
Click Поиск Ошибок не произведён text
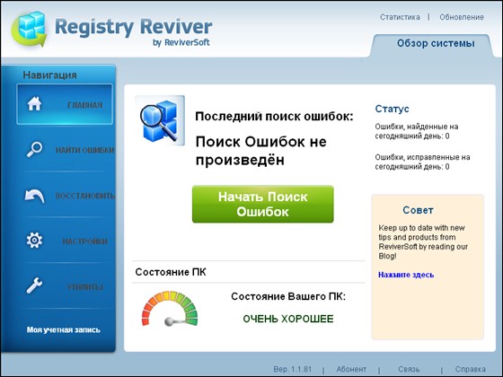tap(260, 151)
